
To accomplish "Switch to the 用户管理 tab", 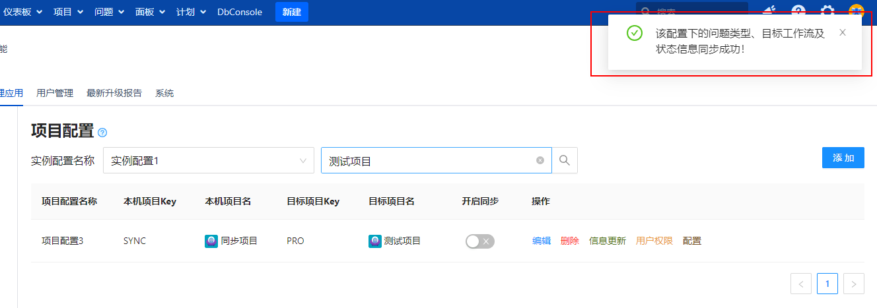I will tap(55, 93).
